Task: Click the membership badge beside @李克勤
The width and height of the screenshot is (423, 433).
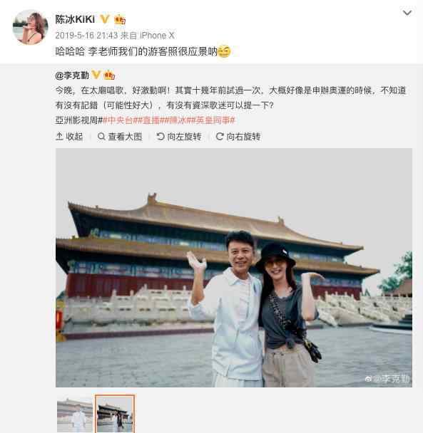Action: click(109, 75)
